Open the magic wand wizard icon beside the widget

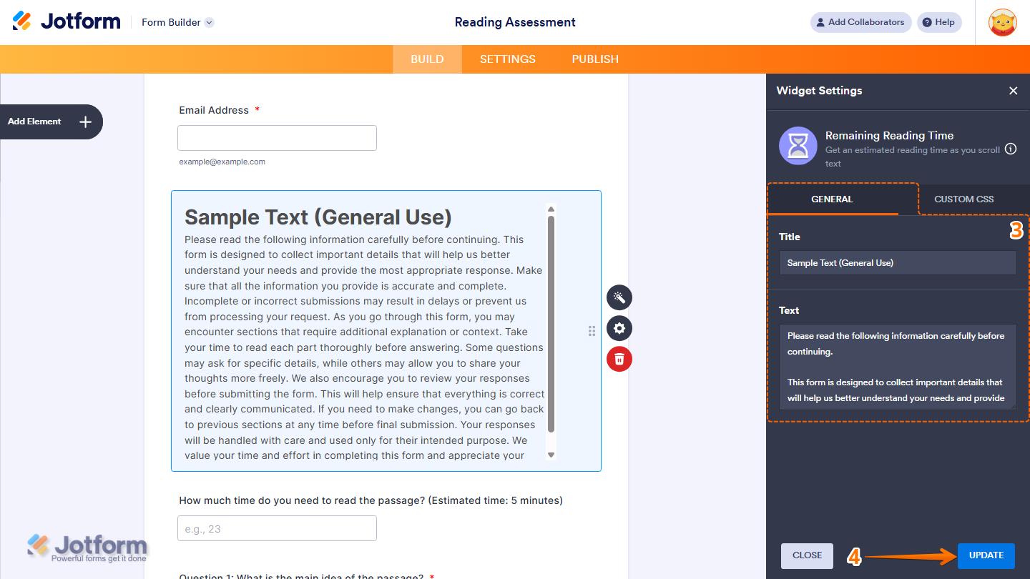tap(619, 297)
